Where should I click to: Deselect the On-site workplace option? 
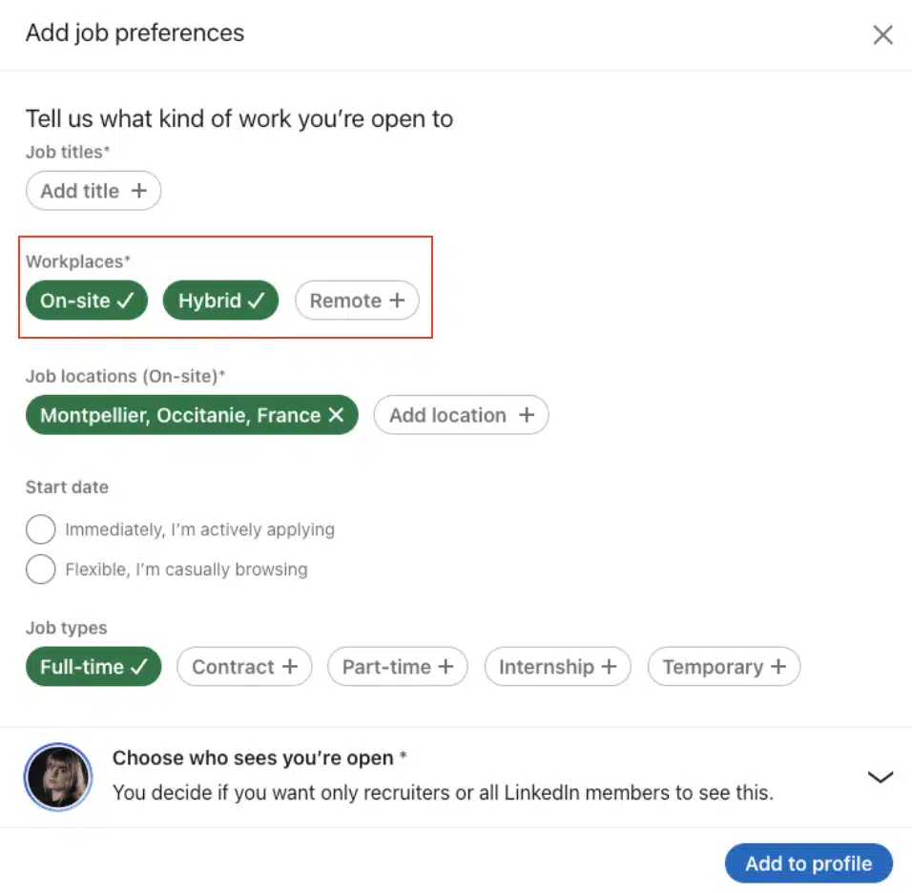[87, 301]
